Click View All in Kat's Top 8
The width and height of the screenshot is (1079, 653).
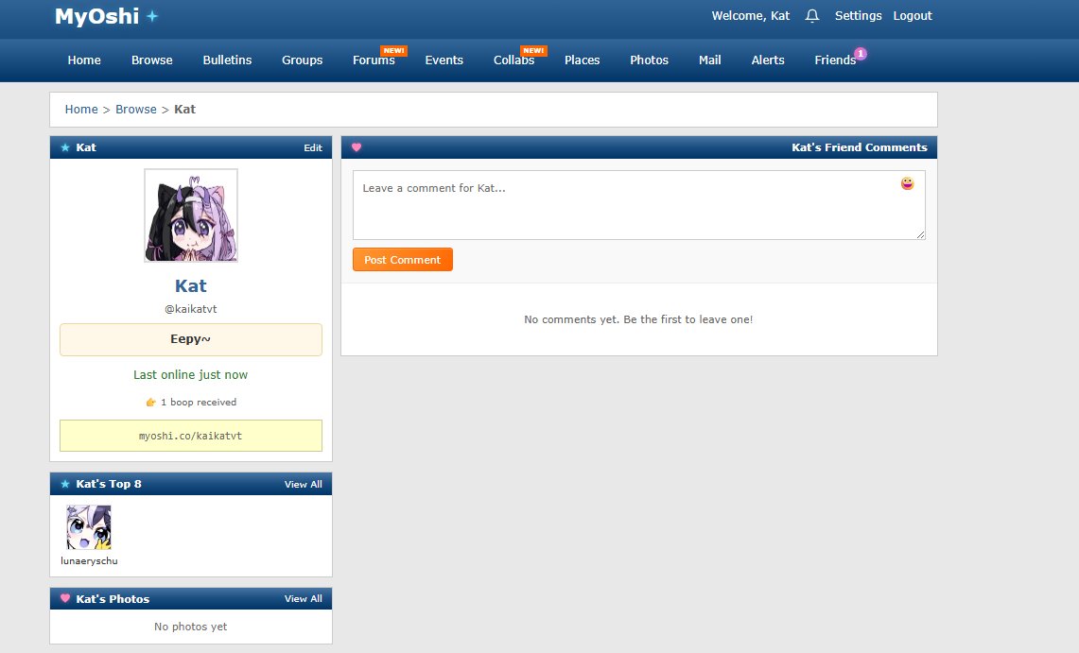(304, 484)
